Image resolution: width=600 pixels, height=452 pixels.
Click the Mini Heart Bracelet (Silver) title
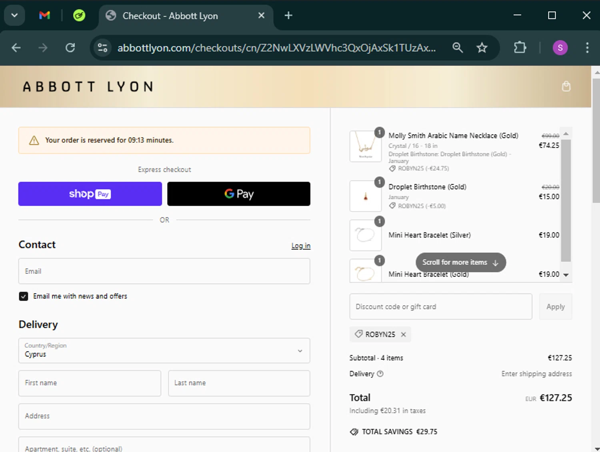coord(430,235)
